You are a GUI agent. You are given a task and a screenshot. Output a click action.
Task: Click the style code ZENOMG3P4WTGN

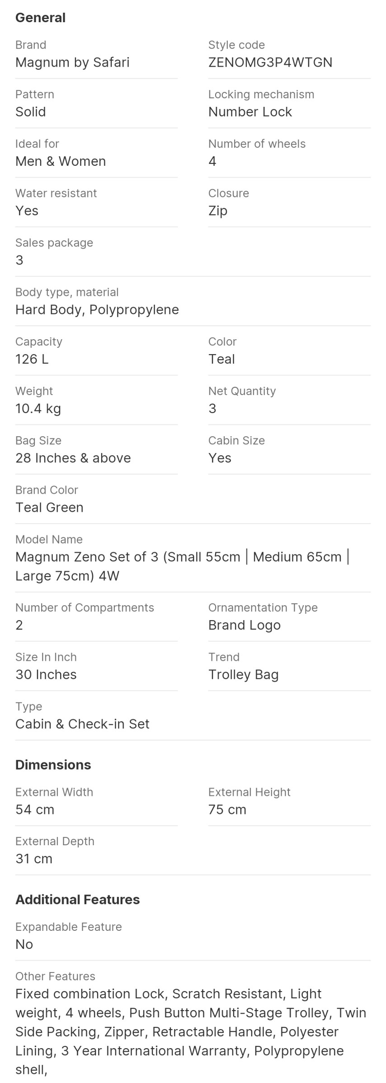(x=270, y=62)
